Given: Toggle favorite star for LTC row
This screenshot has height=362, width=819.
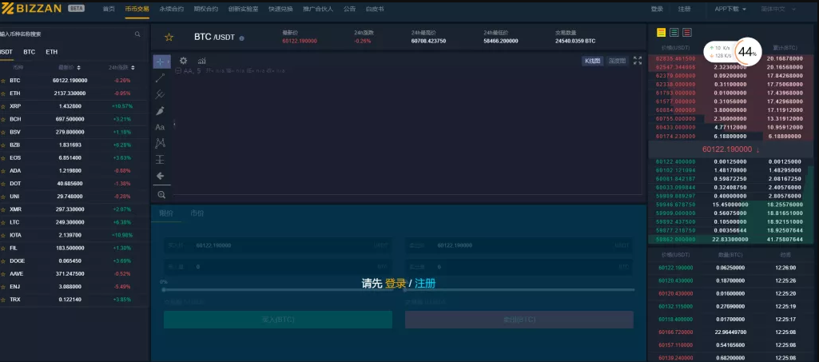Looking at the screenshot, I should [3, 222].
